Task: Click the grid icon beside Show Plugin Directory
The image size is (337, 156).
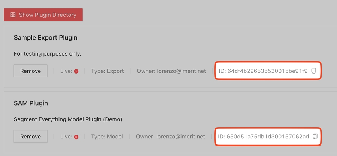Action: point(13,15)
